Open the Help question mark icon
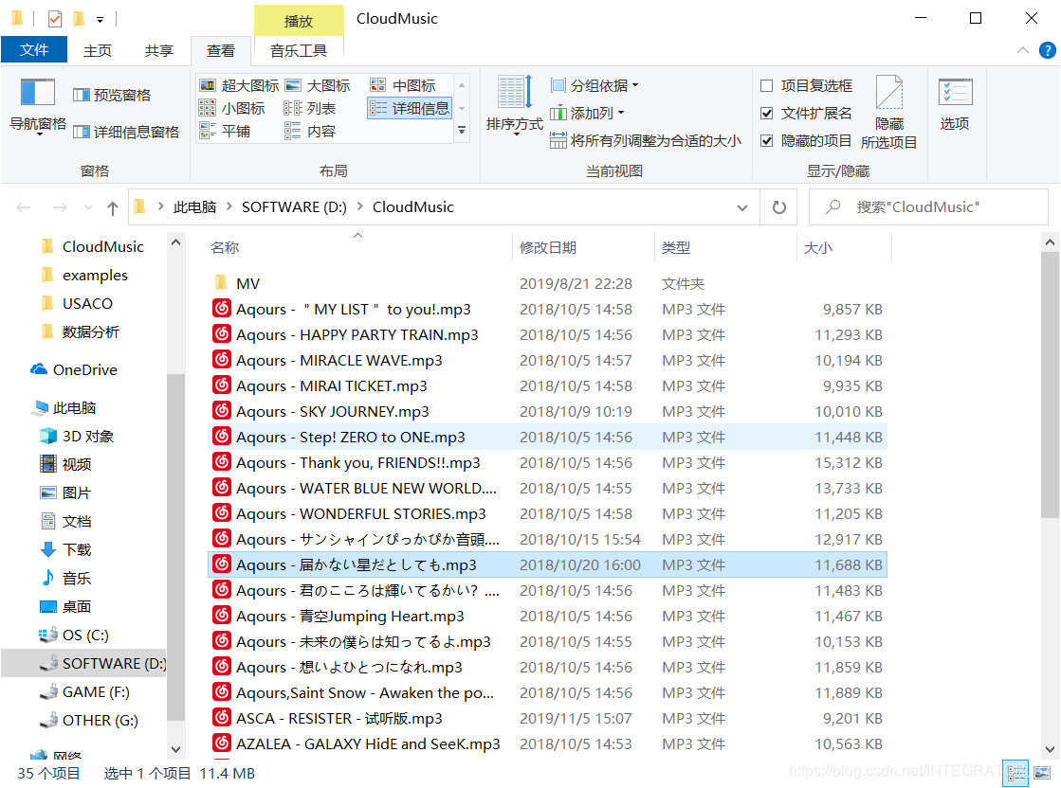Image resolution: width=1061 pixels, height=788 pixels. point(1047,51)
